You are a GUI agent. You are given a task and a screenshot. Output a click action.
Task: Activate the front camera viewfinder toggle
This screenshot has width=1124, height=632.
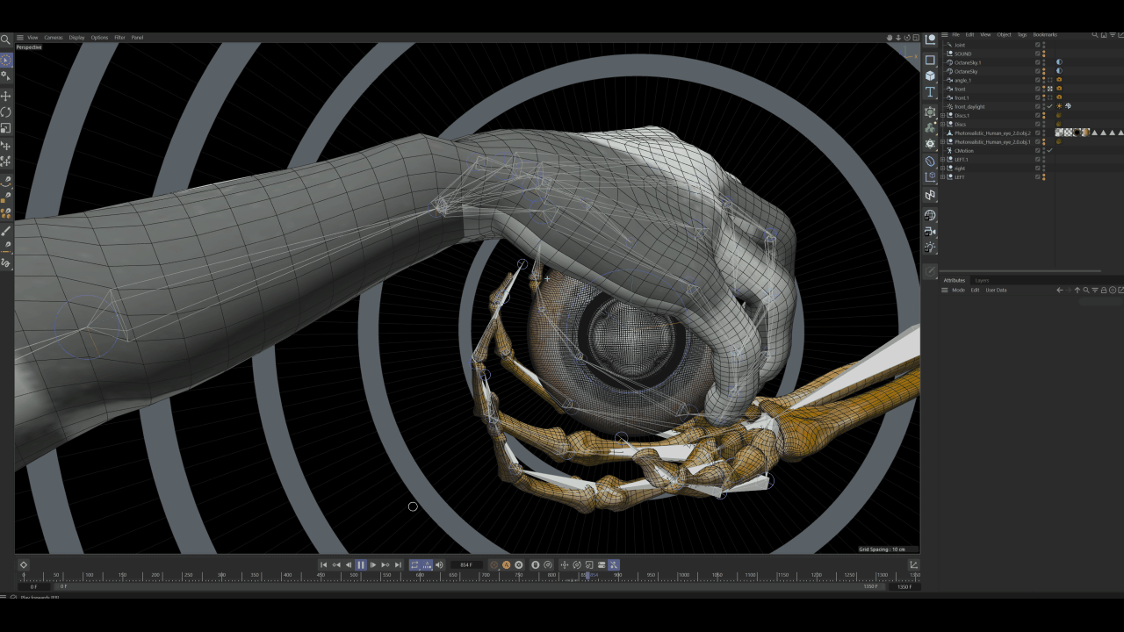click(x=1050, y=89)
